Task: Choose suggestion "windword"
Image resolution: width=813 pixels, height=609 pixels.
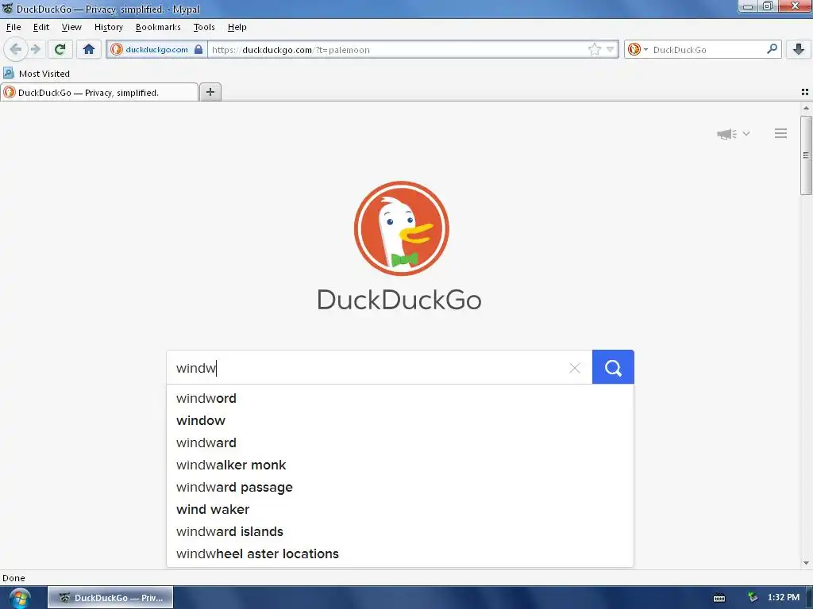Action: (400, 398)
